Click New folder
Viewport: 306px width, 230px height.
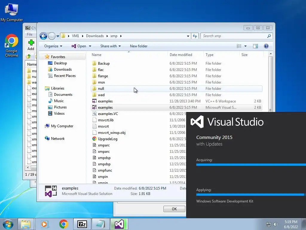(x=139, y=46)
